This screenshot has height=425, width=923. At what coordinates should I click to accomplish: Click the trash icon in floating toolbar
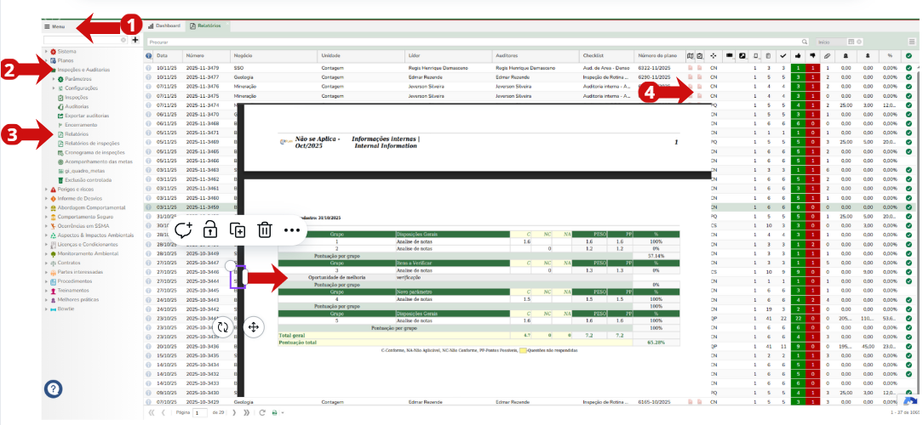[x=265, y=229]
